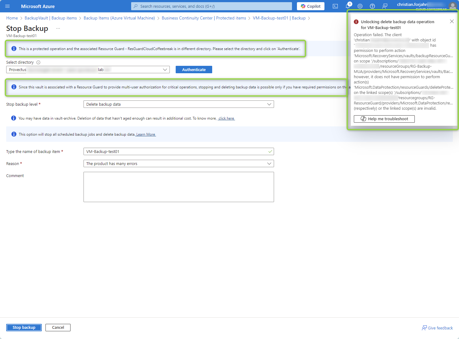Click info icon beside vault-archive message
Screen dimensions: 459x339
pyautogui.click(x=14, y=118)
